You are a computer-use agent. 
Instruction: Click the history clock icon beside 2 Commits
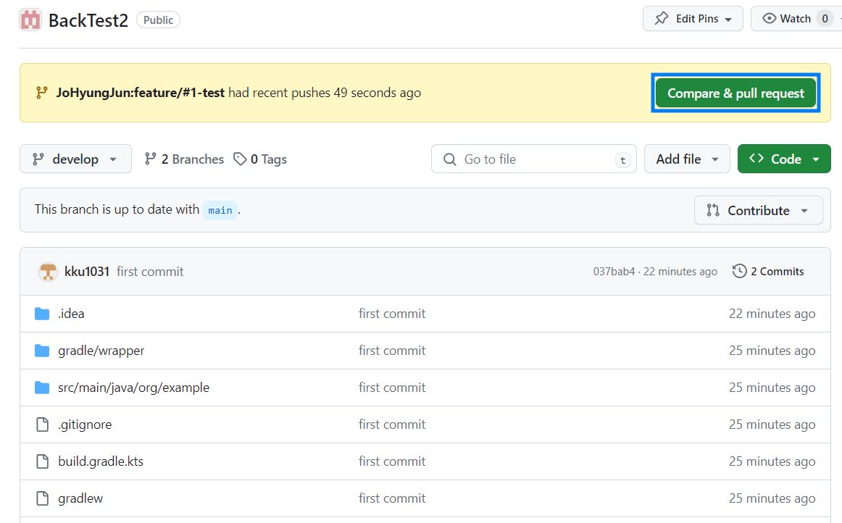739,271
